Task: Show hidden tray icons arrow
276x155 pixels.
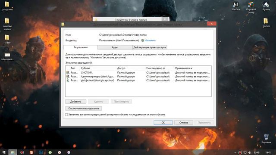Action: tap(235, 152)
